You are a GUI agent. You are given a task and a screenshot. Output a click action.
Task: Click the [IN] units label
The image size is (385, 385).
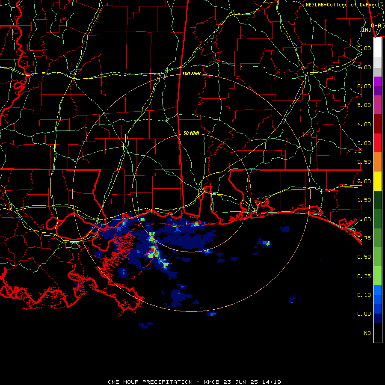365,30
